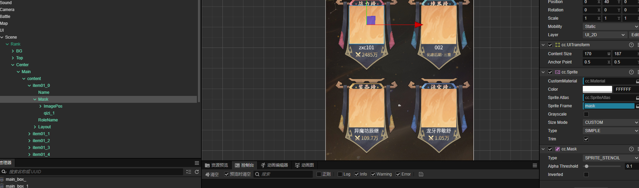Enable the Inverted mask checkbox
Image resolution: width=639 pixels, height=188 pixels.
pos(586,175)
